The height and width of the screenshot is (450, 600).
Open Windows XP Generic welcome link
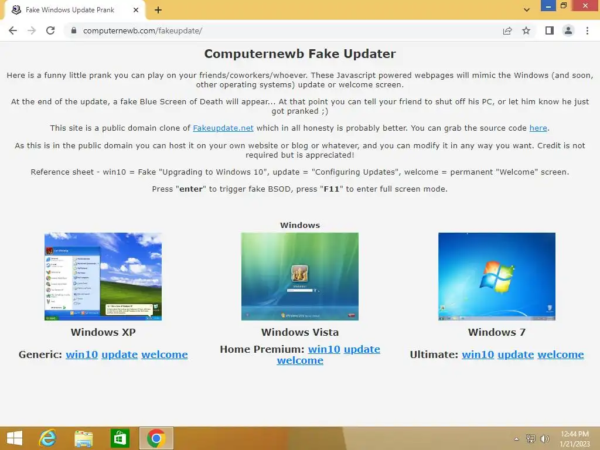pos(165,354)
